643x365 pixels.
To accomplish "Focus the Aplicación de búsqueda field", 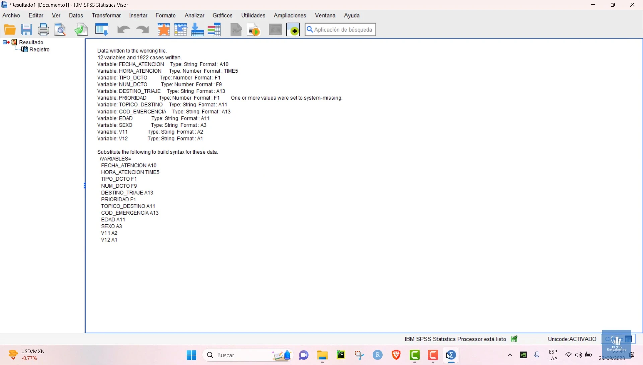I will click(341, 30).
